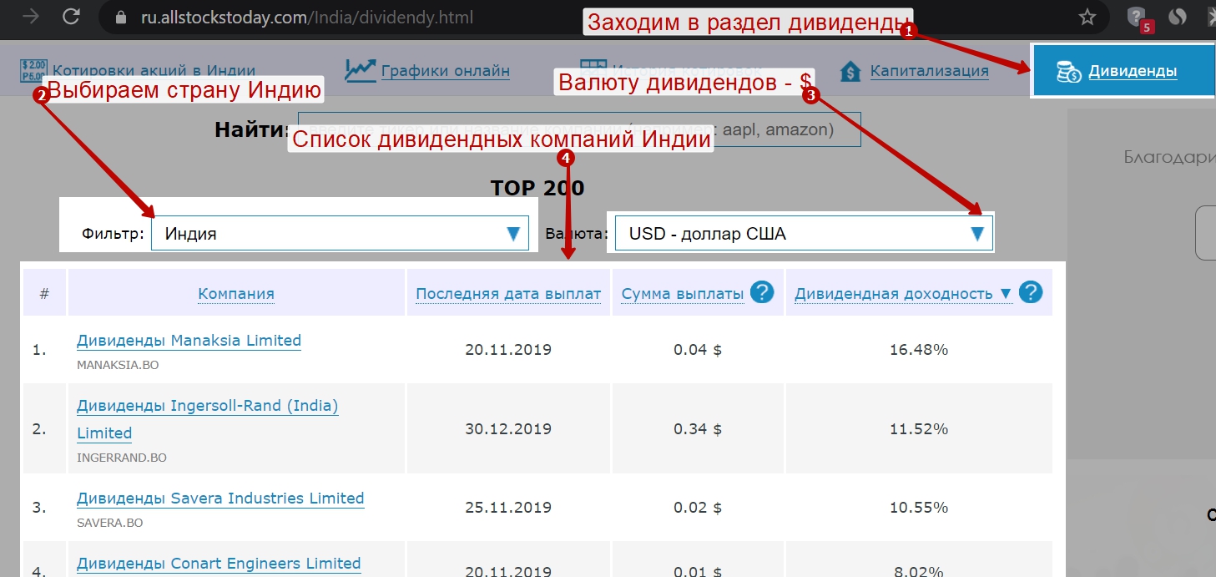Viewport: 1216px width, 577px height.
Task: Go to the Графики онлайн section
Action: [x=445, y=71]
